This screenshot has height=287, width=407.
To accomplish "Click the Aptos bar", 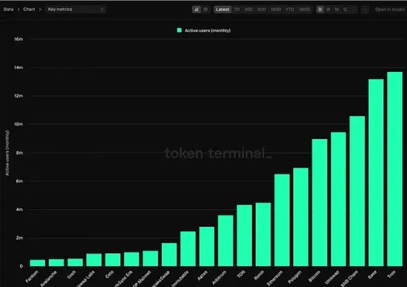I will [207, 246].
